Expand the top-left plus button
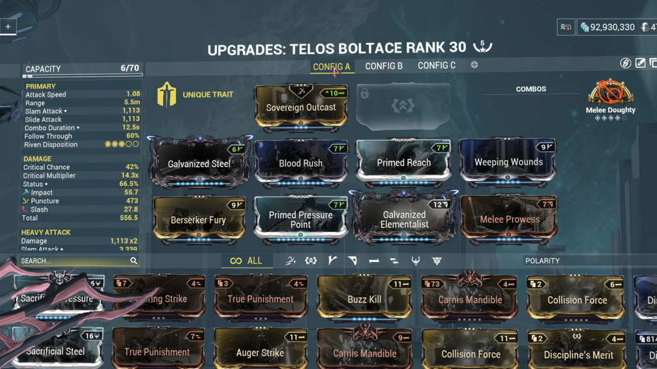Viewport: 657px width, 369px height. [x=8, y=26]
